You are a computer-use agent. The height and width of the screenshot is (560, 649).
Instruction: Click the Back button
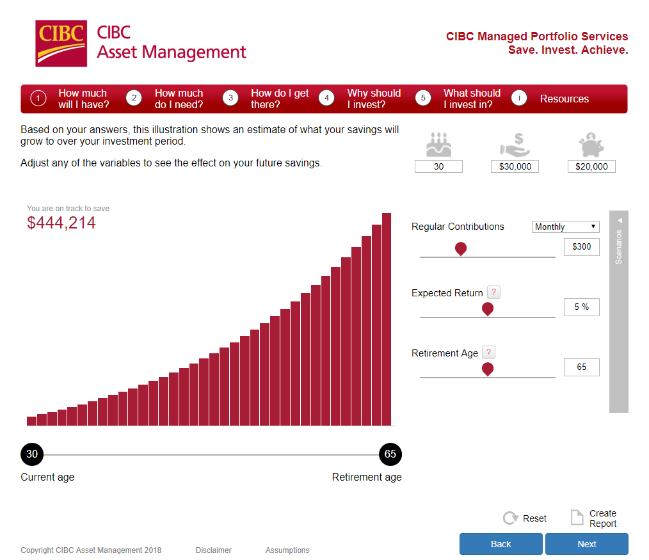coord(501,544)
